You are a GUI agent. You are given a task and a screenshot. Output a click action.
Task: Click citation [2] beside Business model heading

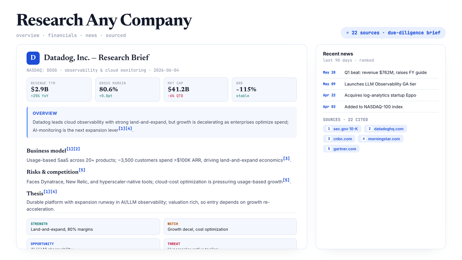(77, 149)
